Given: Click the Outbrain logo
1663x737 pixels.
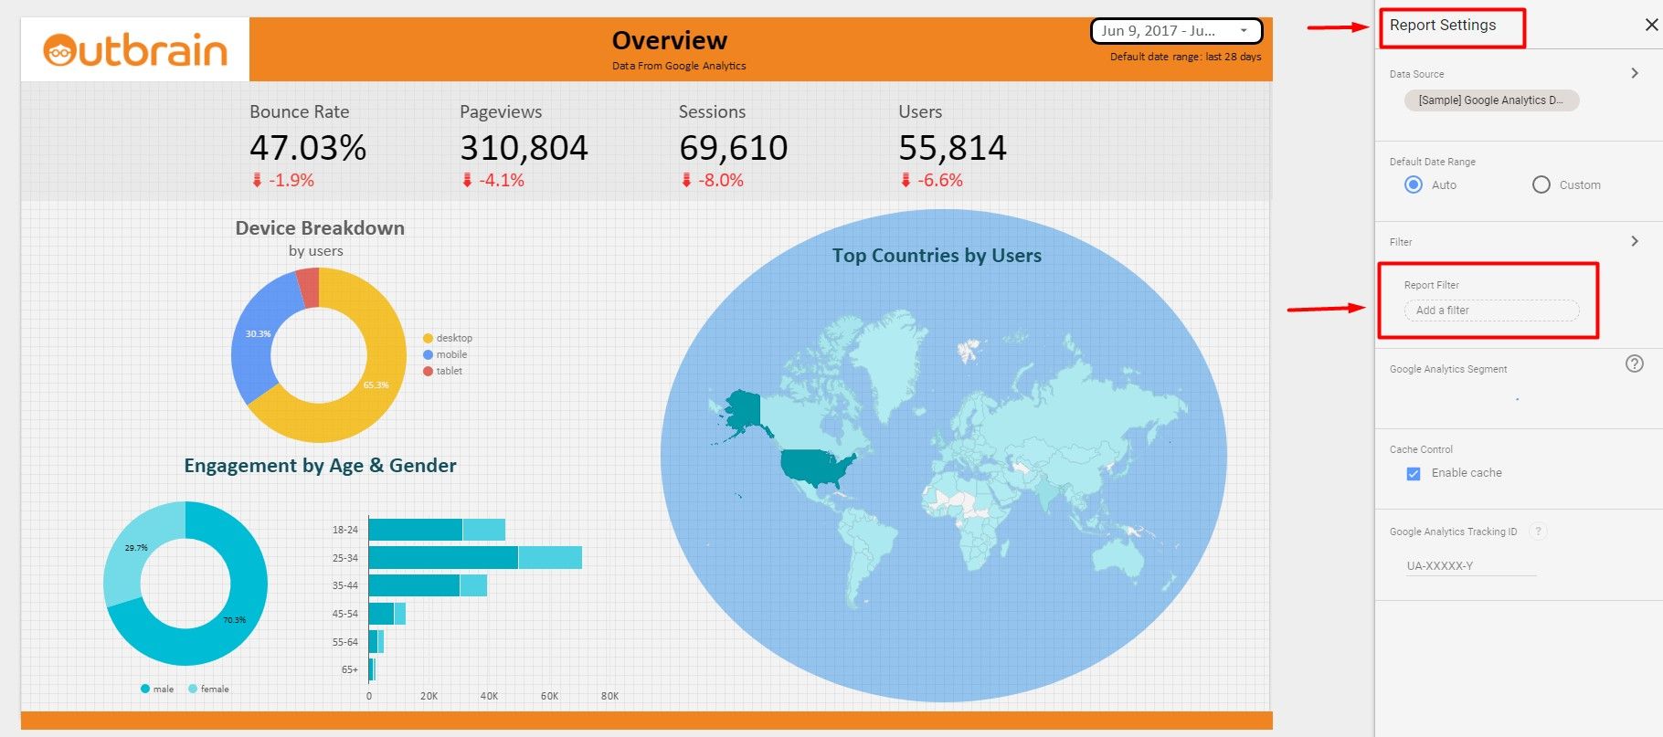Looking at the screenshot, I should (x=135, y=50).
